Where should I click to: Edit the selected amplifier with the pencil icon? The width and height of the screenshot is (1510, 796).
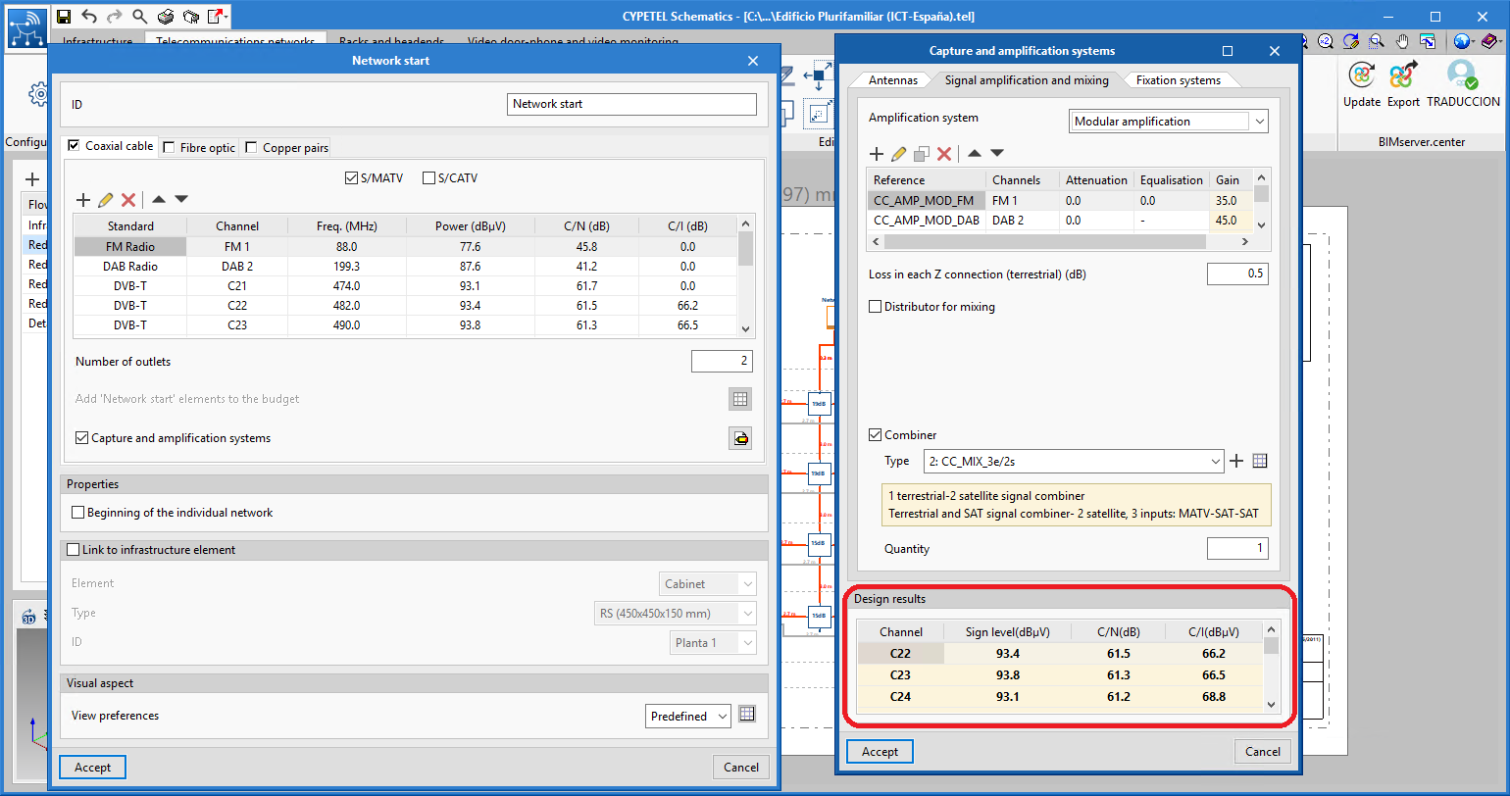tap(899, 154)
